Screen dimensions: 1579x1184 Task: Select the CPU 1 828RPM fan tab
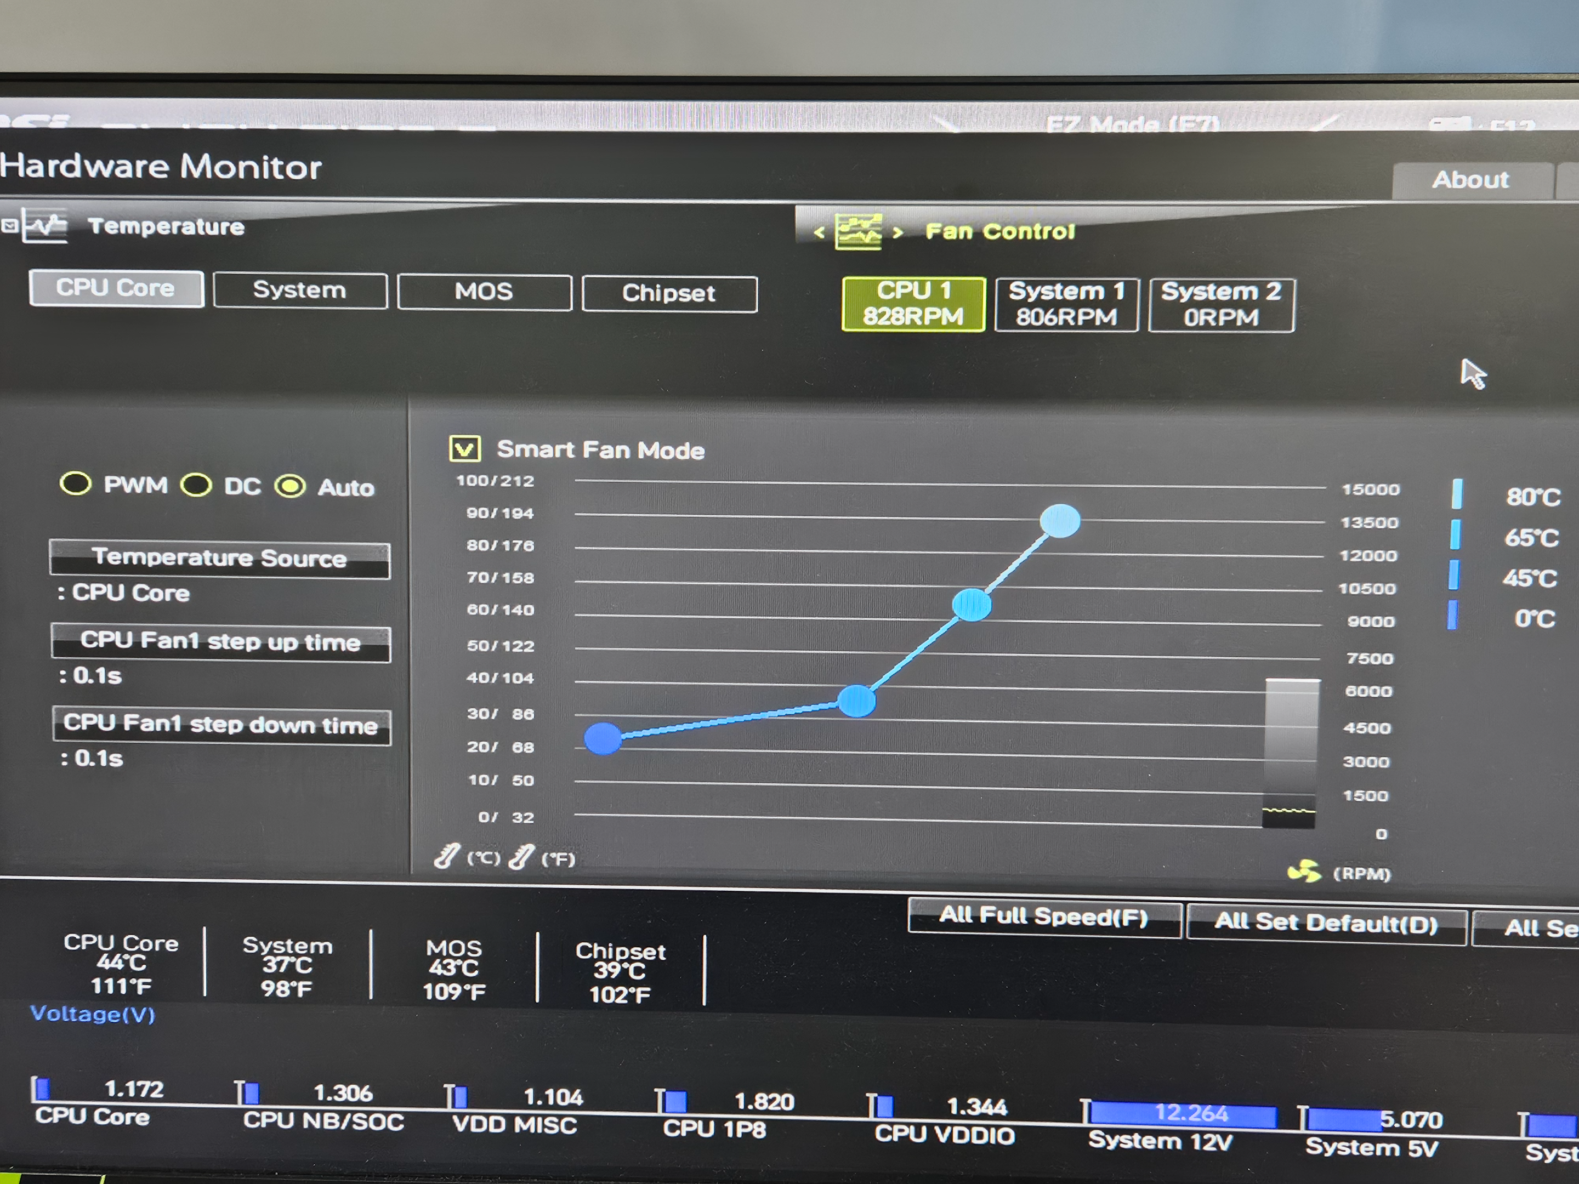coord(913,304)
